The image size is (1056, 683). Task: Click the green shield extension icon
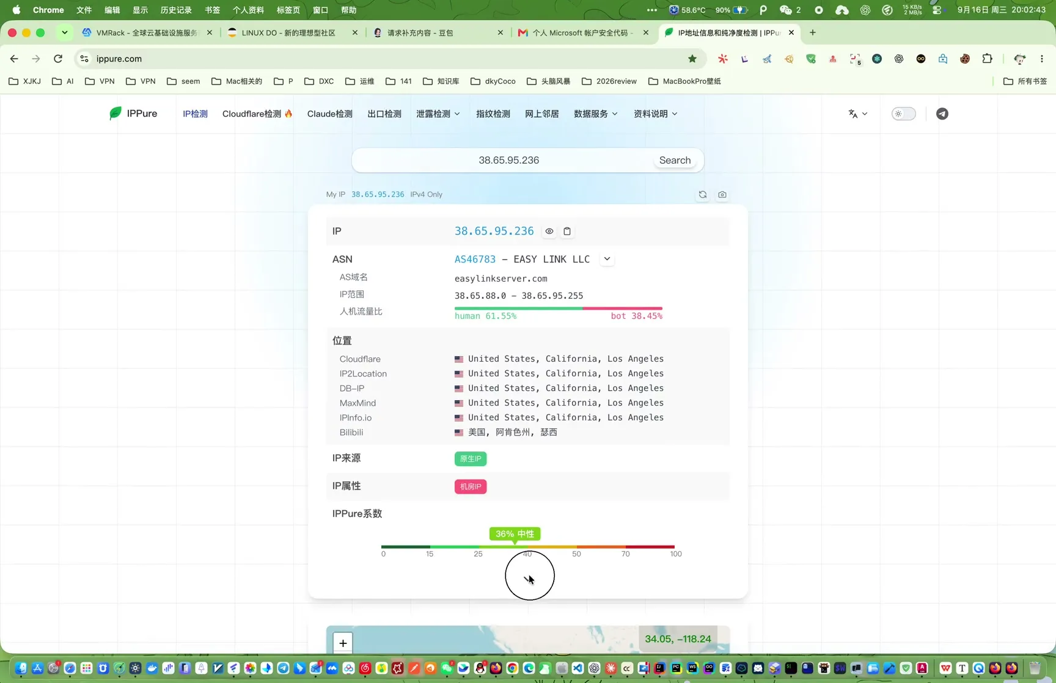(811, 59)
